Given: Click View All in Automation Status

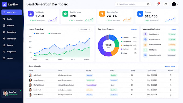Looking at the screenshot, I should [173, 29].
